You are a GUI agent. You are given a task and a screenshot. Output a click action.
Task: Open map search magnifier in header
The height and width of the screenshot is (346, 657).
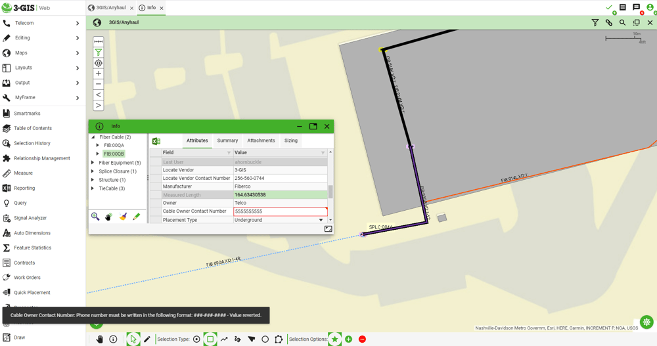(x=623, y=22)
